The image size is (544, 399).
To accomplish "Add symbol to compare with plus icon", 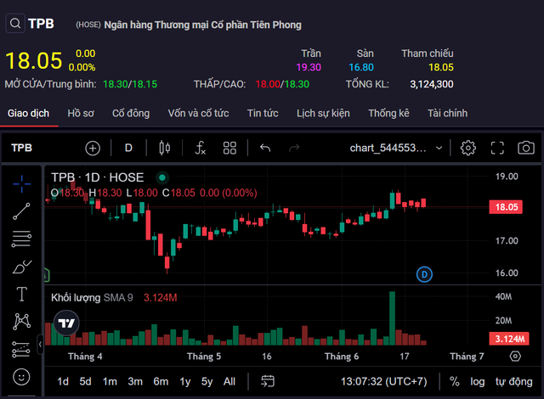I will coord(93,149).
